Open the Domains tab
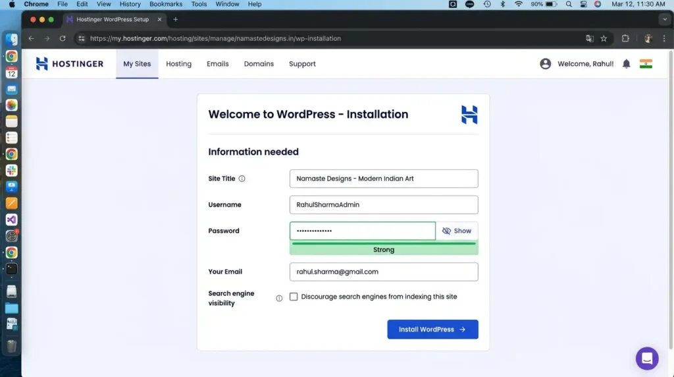This screenshot has width=674, height=377. coord(259,64)
